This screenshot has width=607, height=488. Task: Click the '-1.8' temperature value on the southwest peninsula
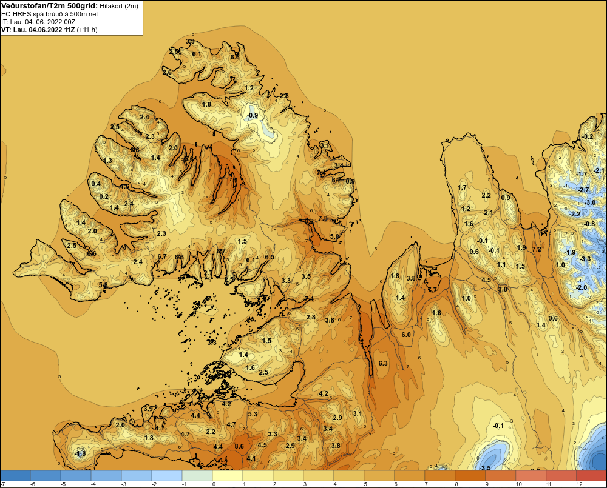(80, 453)
